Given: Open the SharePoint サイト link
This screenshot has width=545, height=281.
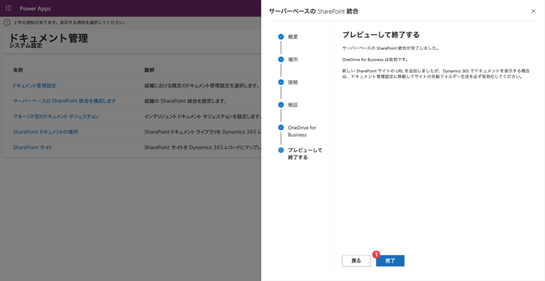Looking at the screenshot, I should 32,147.
